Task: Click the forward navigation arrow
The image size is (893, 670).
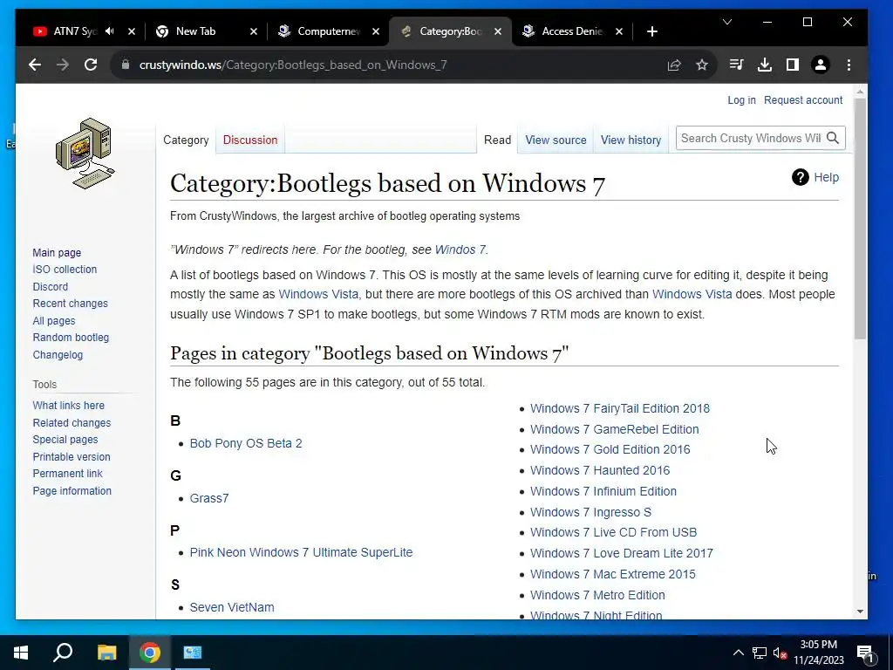Action: tap(63, 65)
